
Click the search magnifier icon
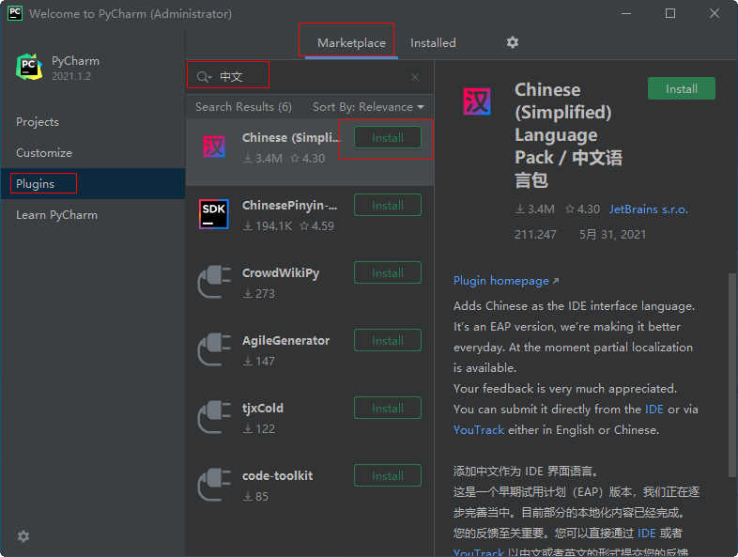coord(204,77)
